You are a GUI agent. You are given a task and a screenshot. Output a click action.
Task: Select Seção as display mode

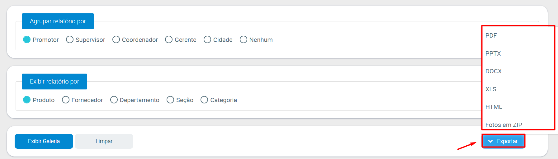pos(170,100)
